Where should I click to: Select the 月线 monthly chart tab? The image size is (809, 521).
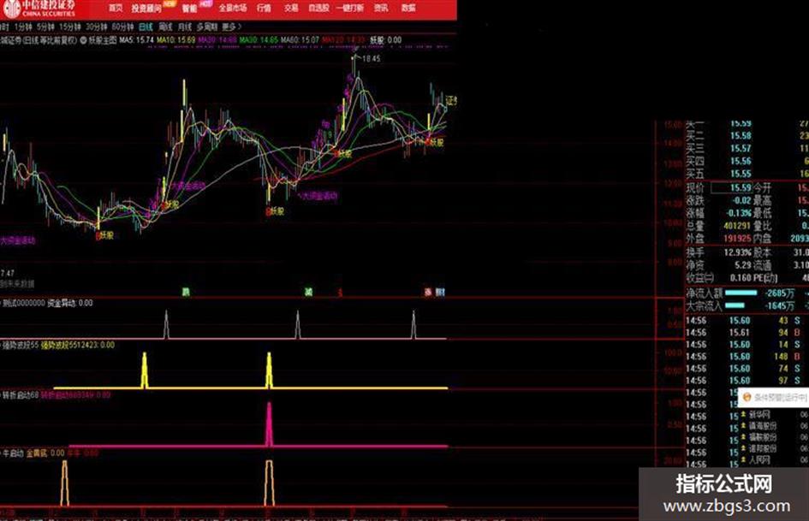184,27
